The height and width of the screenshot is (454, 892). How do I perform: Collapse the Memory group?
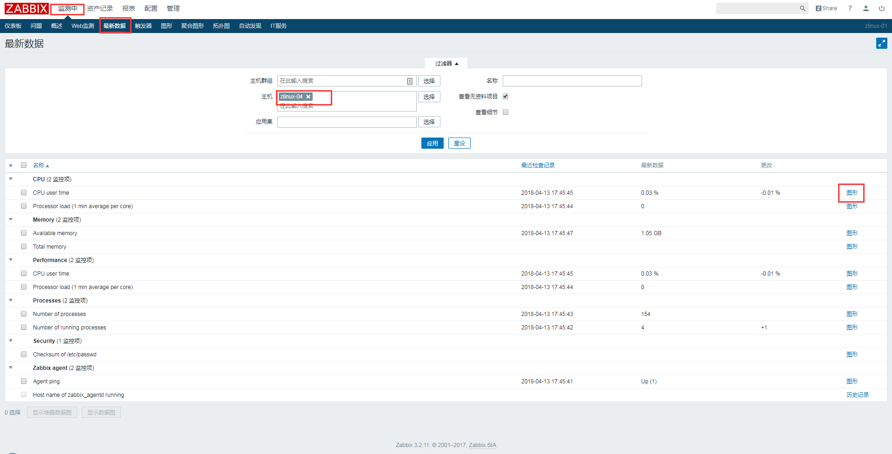(11, 219)
